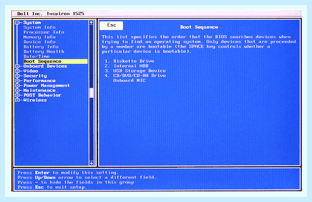Select Battery Info entry

(x=41, y=47)
